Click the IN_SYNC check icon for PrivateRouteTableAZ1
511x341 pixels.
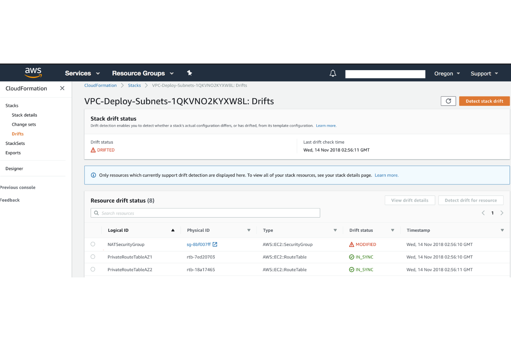pyautogui.click(x=351, y=257)
